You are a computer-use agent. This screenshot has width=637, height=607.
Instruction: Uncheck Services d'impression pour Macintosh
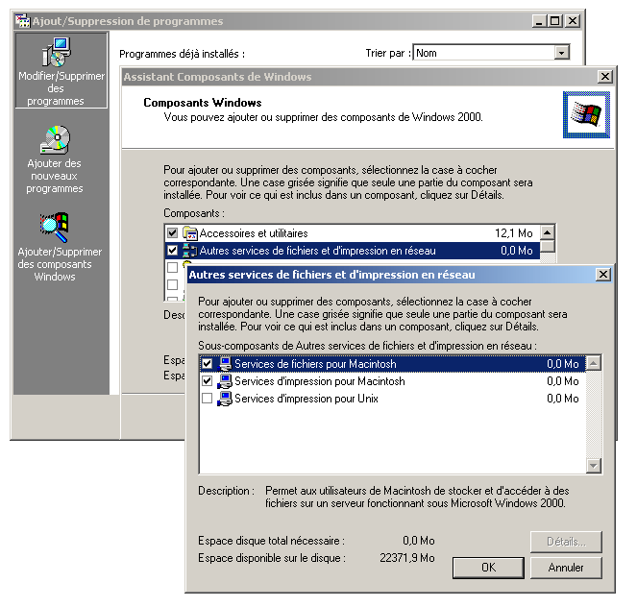[x=208, y=381]
